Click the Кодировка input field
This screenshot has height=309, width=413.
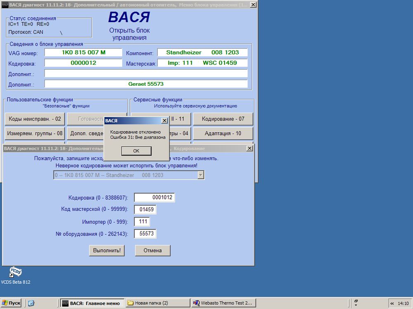(154, 197)
